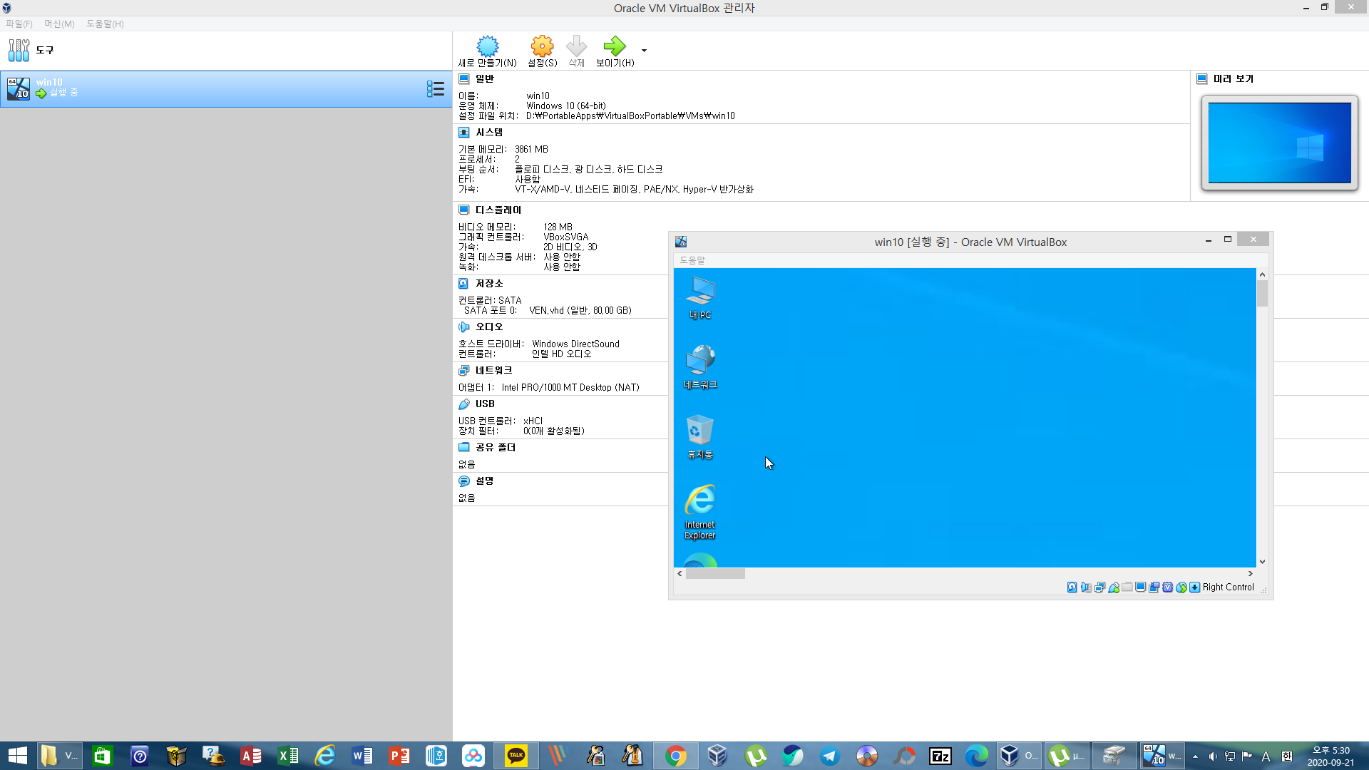The height and width of the screenshot is (770, 1369).
Task: Click recording indicator in VM status bar
Action: point(1154,587)
